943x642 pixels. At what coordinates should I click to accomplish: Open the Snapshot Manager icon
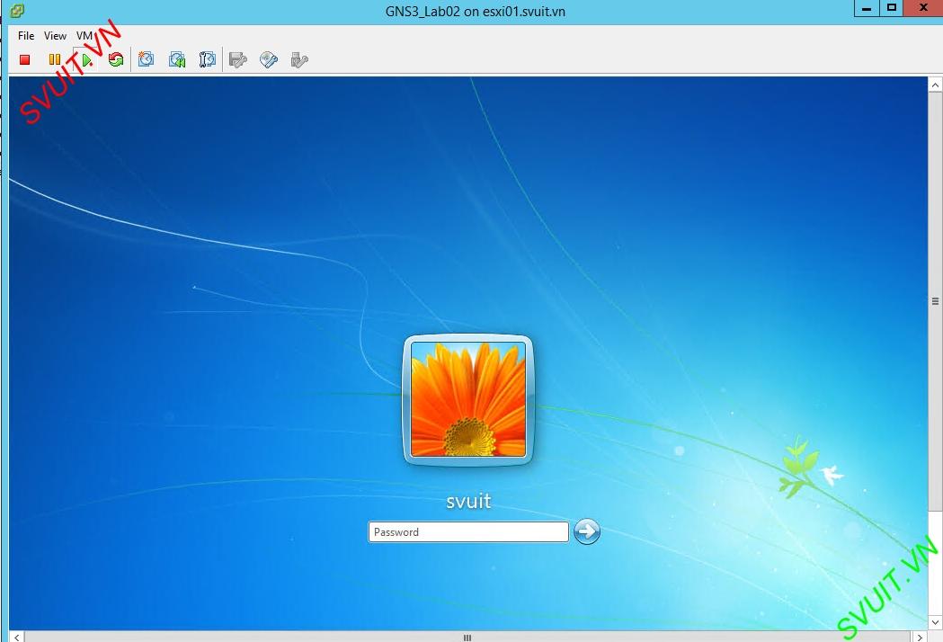[x=208, y=59]
